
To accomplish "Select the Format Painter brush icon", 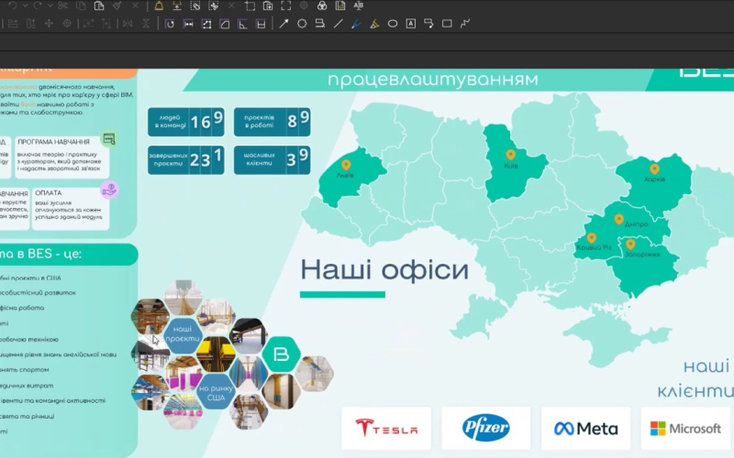I will pos(117,5).
